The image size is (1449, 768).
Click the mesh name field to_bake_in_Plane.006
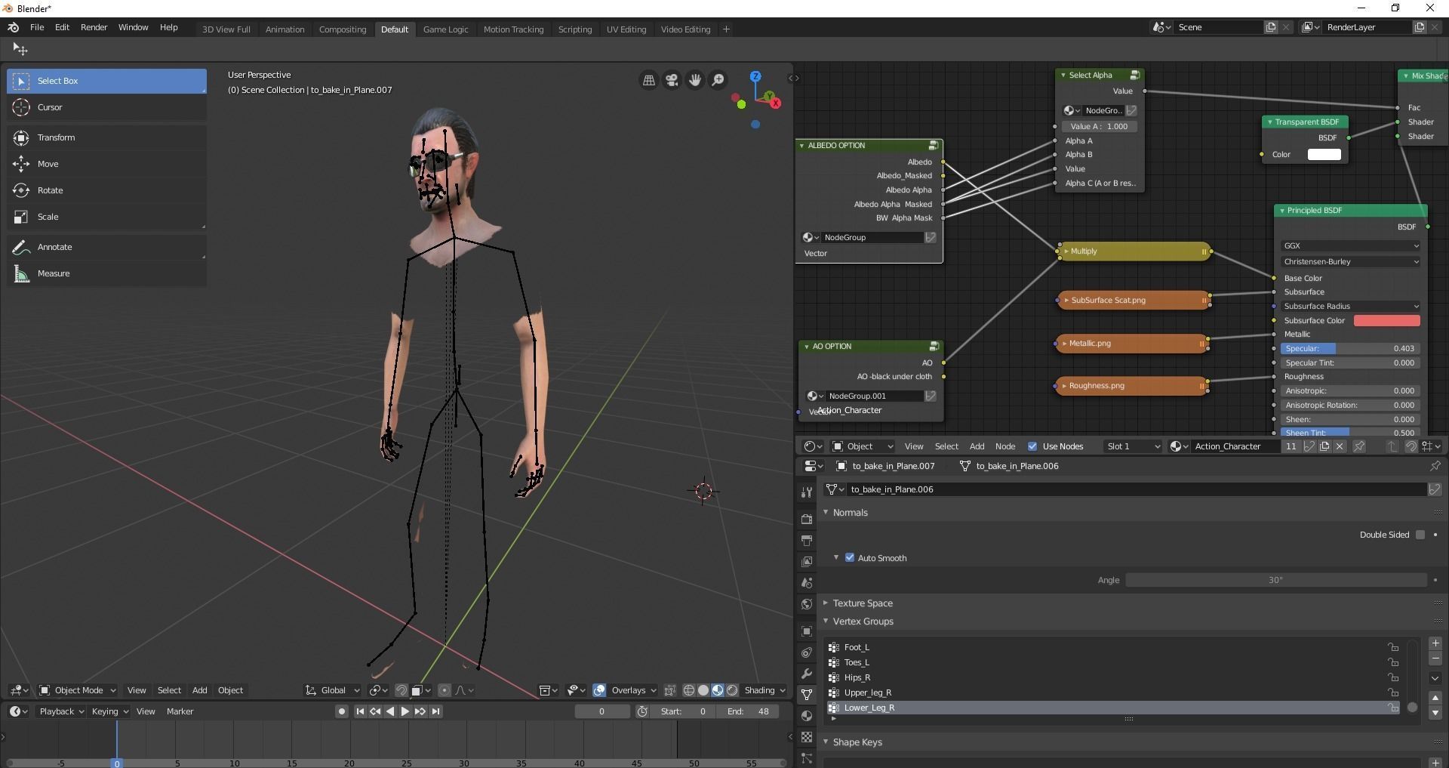pyautogui.click(x=1138, y=489)
